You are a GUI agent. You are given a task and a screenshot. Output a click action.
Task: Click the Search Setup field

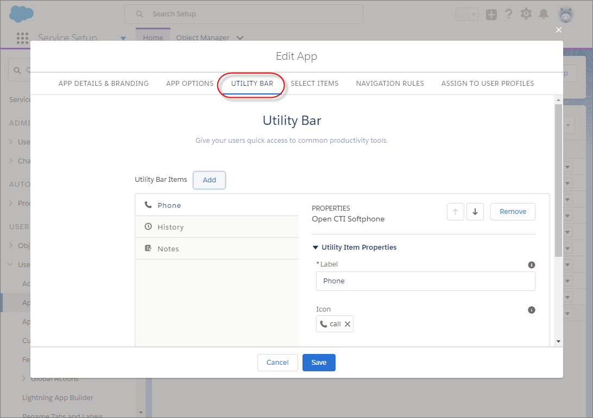point(244,14)
